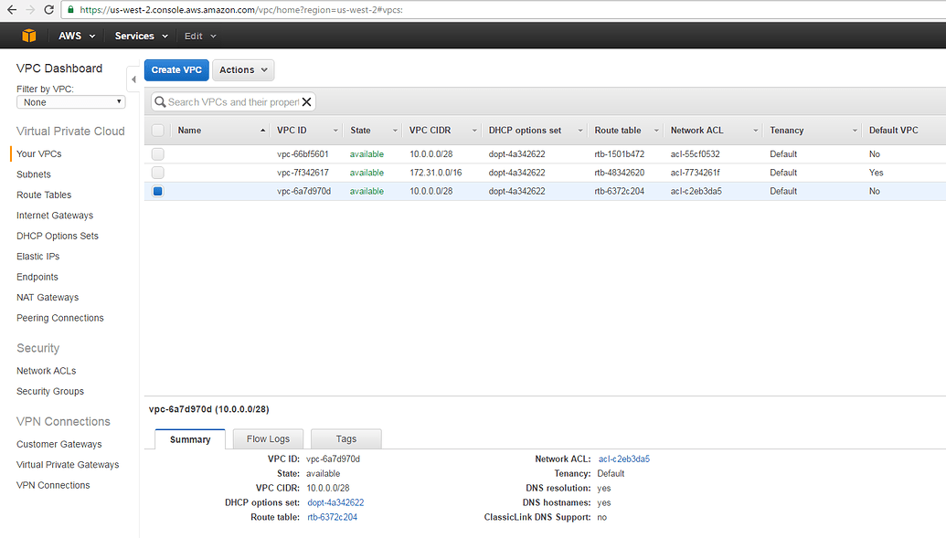Switch to the Flow Logs tab
Image resolution: width=946 pixels, height=538 pixels.
tap(268, 438)
